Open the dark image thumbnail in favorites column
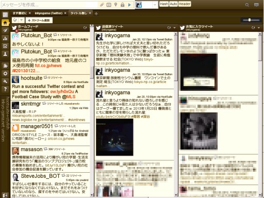Image resolution: width=264 pixels, height=198 pixels. coord(199,72)
